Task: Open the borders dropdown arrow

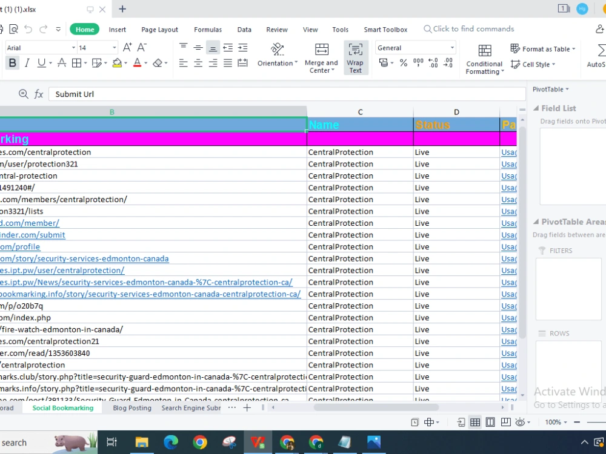Action: 85,63
